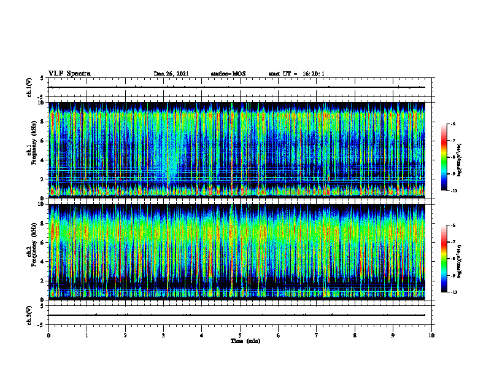Click time axis tick label '0'
The width and height of the screenshot is (486, 376).
coord(48,335)
